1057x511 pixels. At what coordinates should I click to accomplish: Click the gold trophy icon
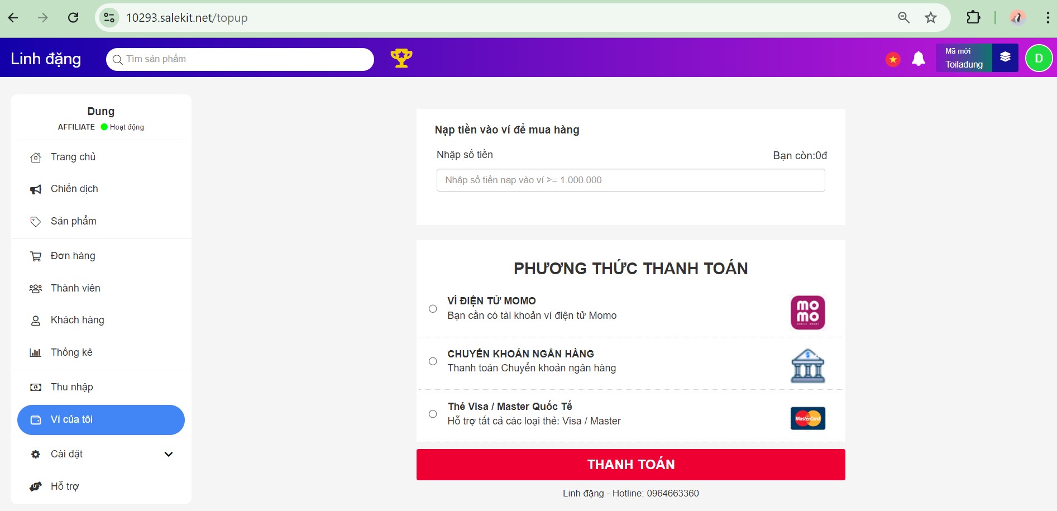pos(401,58)
